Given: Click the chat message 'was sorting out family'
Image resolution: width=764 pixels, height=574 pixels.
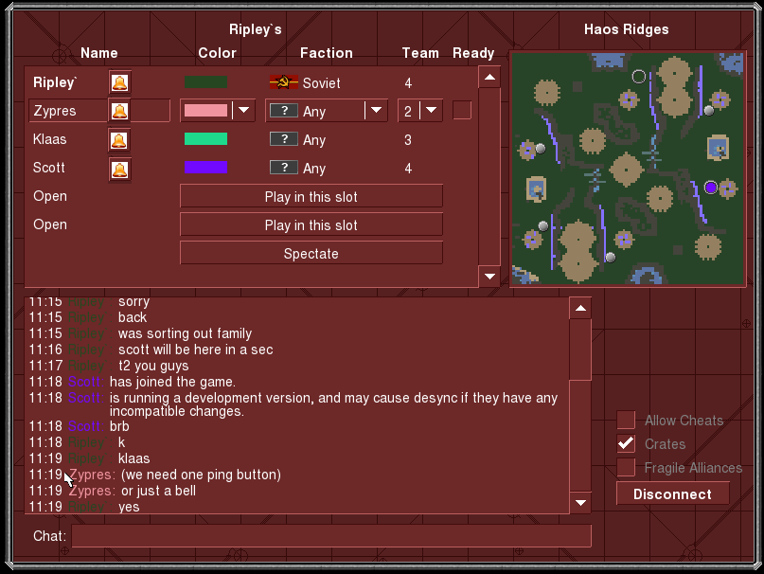Looking at the screenshot, I should coord(186,333).
